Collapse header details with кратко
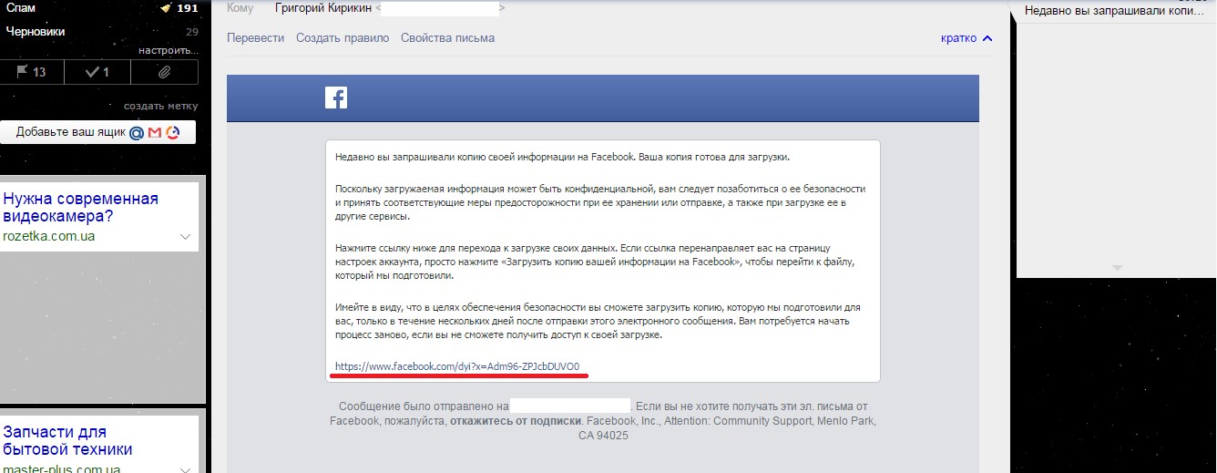Screen dimensions: 1217x473 pos(966,38)
